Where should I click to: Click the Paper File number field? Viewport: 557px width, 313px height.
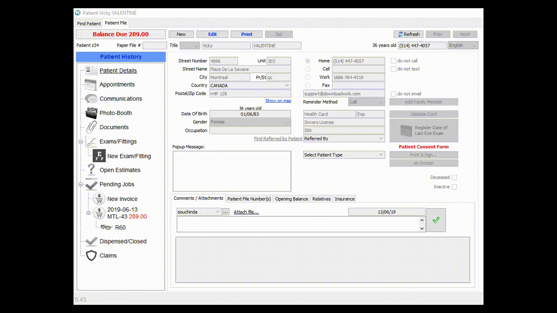tap(154, 45)
